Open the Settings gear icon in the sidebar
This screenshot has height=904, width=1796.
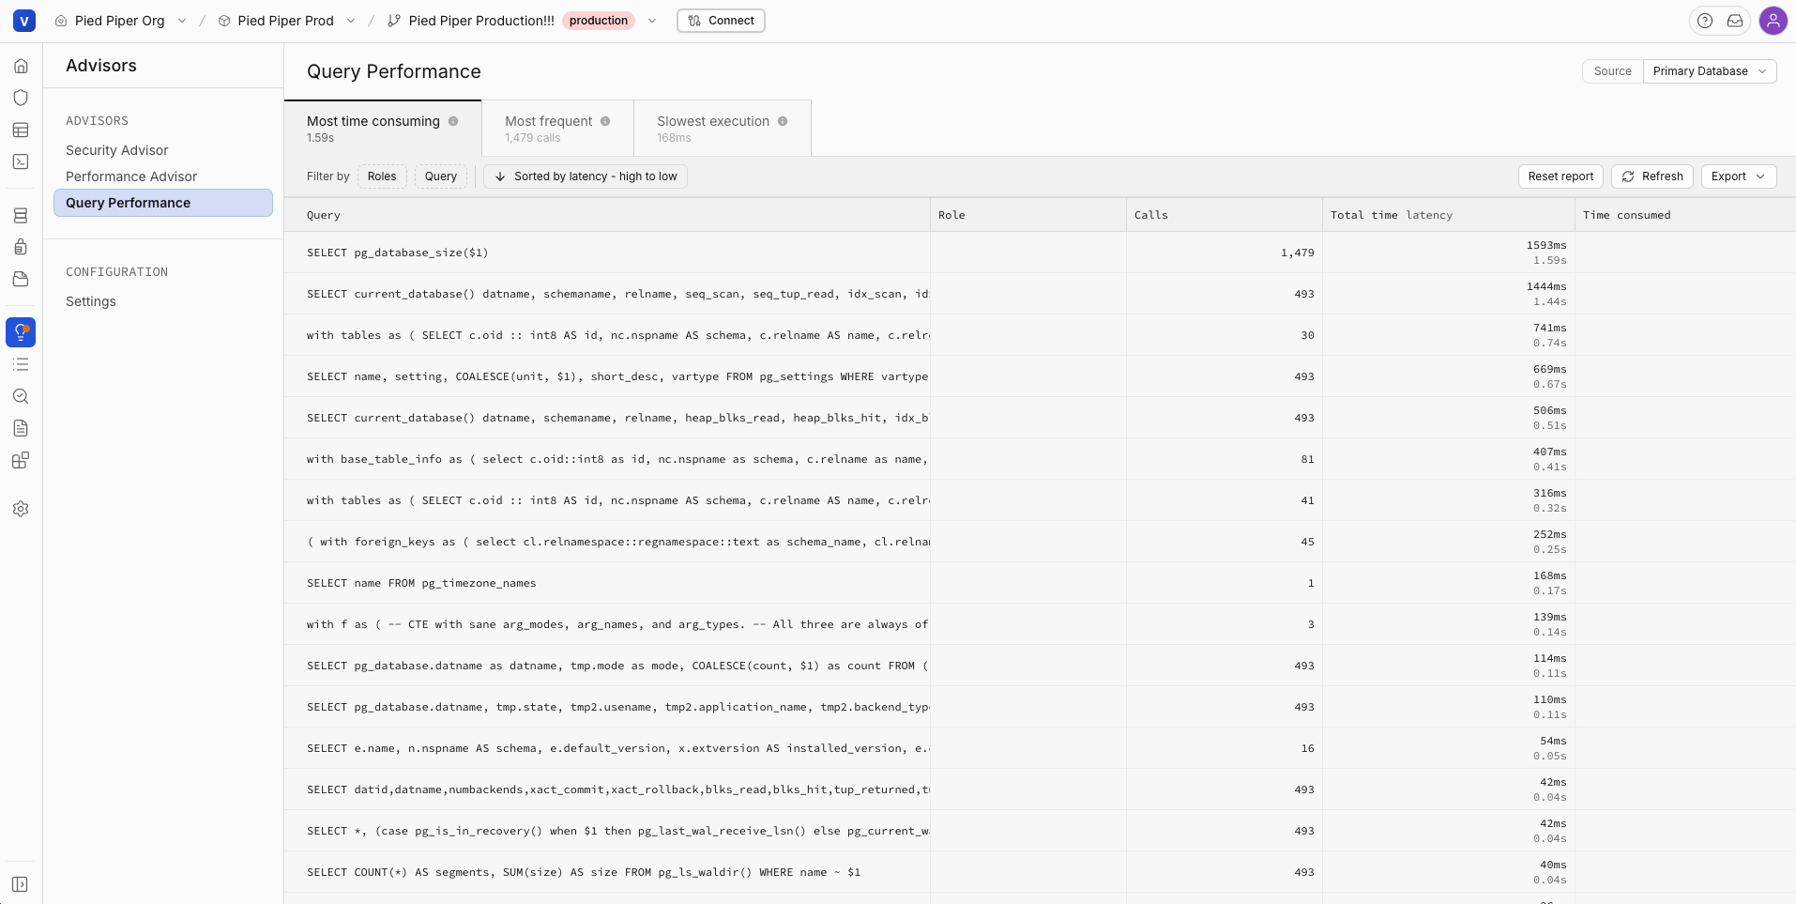[x=21, y=508]
